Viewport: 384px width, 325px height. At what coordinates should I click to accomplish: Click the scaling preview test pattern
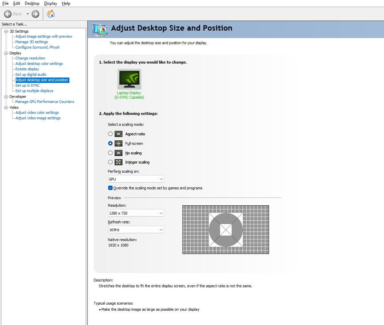(x=226, y=229)
